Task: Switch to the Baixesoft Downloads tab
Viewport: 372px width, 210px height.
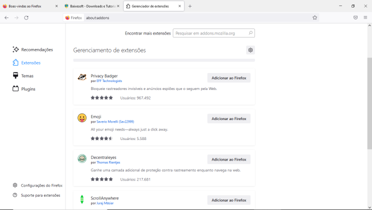Action: [x=92, y=6]
